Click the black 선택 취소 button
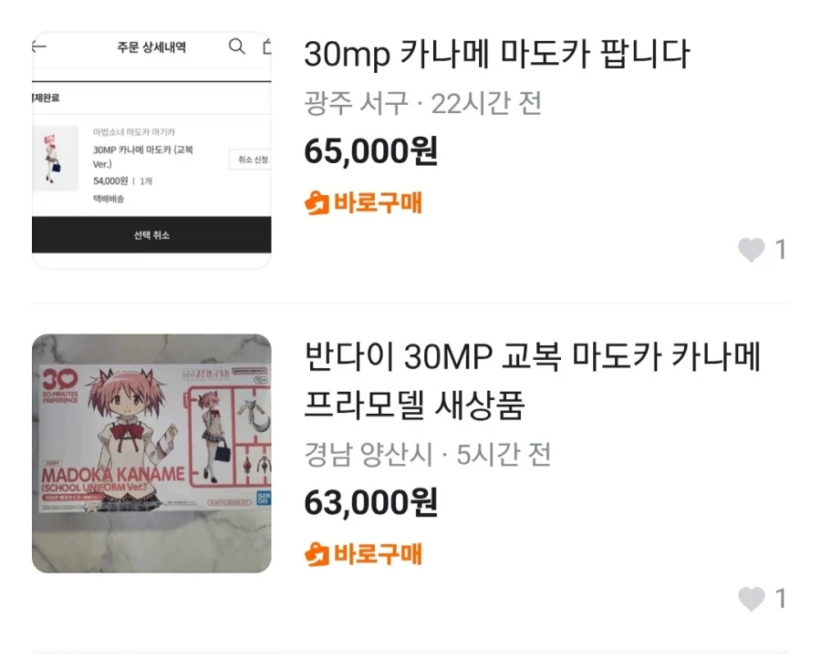 tap(151, 235)
